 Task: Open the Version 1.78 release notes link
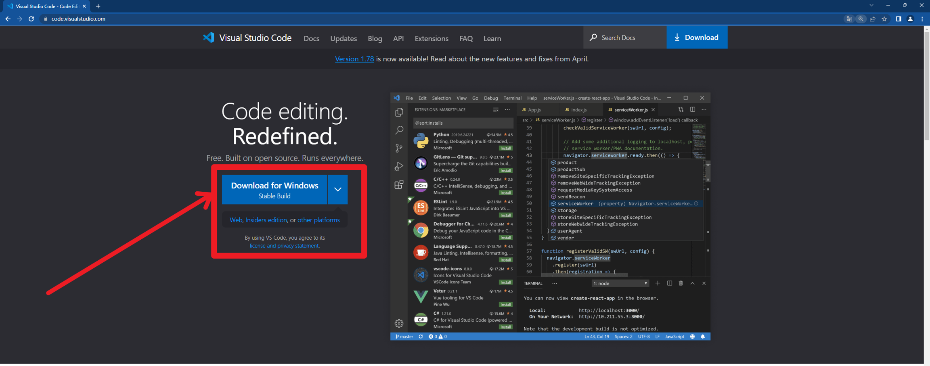(x=354, y=59)
